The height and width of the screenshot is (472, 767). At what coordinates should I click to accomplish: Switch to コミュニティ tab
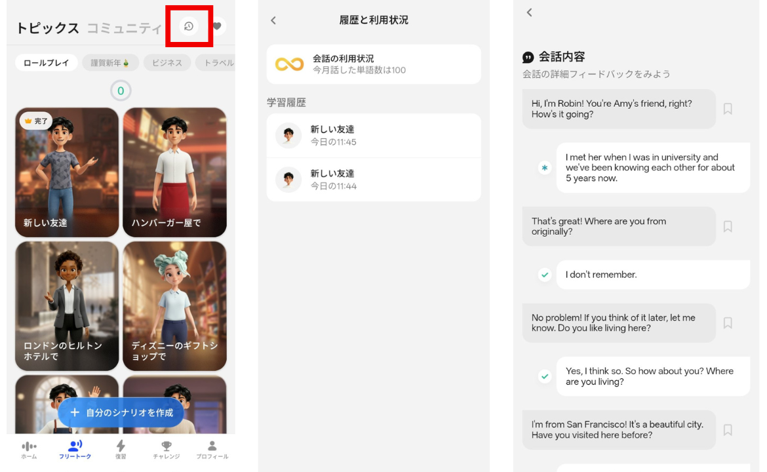pos(125,28)
